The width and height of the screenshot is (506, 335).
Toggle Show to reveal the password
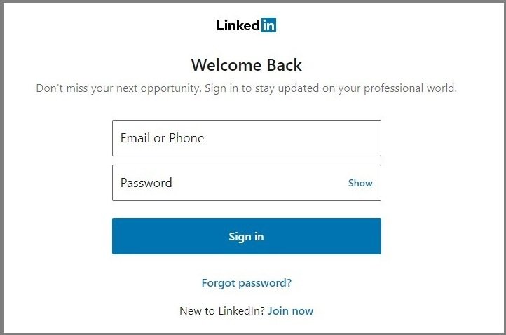[x=360, y=183]
